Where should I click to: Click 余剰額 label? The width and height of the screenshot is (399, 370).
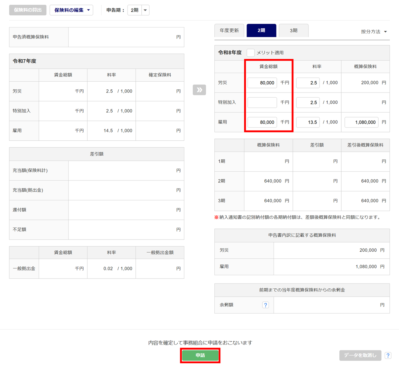point(226,305)
